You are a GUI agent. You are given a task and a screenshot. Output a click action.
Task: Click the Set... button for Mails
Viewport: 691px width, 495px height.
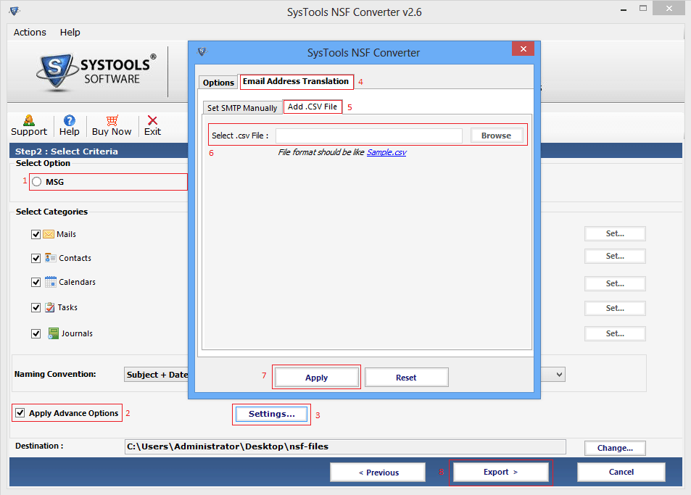(615, 234)
